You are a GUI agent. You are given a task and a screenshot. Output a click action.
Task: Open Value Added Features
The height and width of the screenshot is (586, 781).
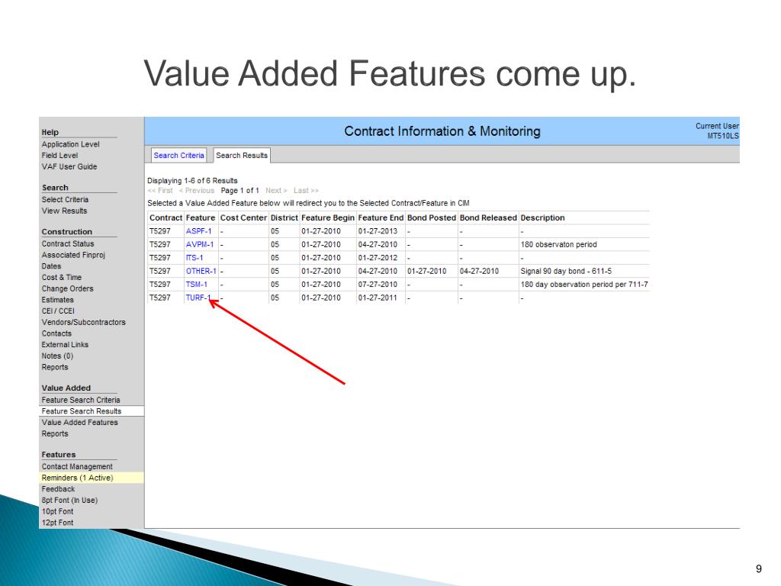click(x=79, y=423)
